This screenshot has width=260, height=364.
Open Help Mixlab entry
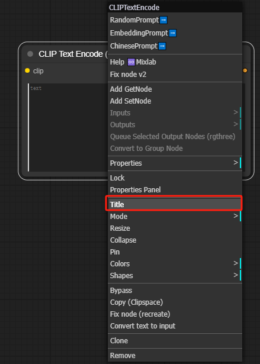175,62
